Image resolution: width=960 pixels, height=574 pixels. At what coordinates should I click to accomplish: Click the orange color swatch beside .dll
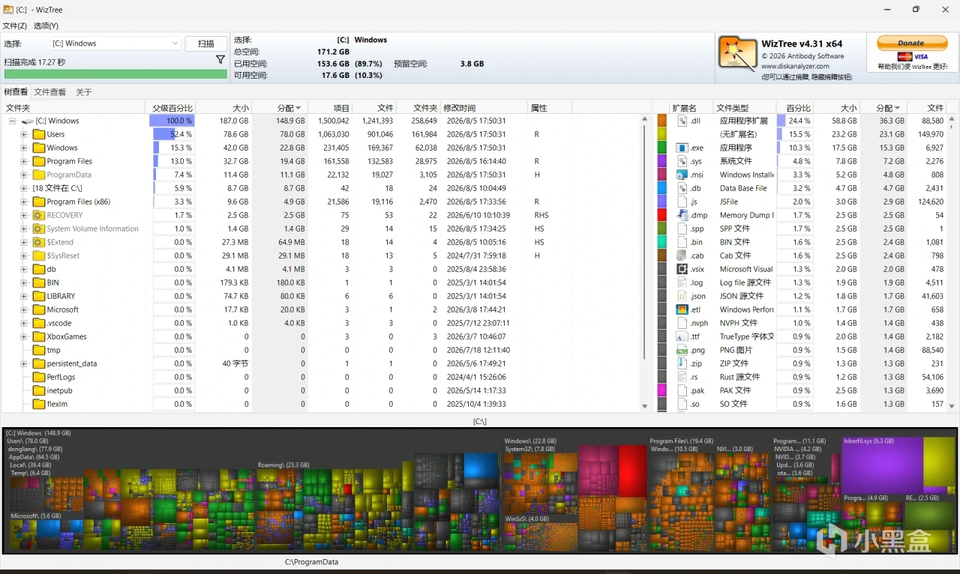coord(662,121)
